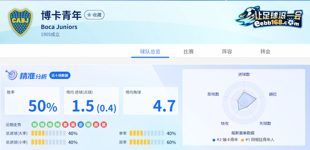Click the 快攻 radar axis label
The height and width of the screenshot is (150, 310).
(225, 123)
